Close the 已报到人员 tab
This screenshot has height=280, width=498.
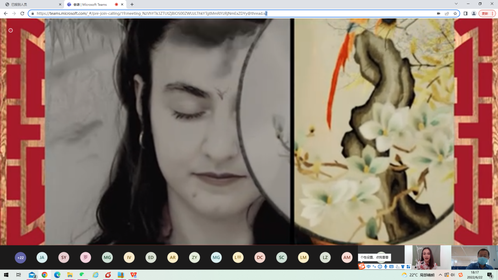[x=60, y=4]
